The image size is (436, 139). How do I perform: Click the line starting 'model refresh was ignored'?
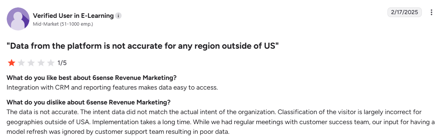pyautogui.click(x=118, y=132)
